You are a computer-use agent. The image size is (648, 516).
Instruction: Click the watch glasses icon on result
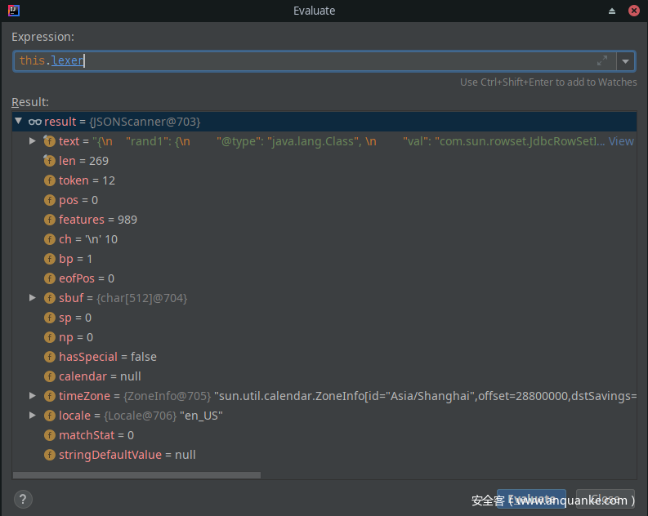[x=34, y=122]
